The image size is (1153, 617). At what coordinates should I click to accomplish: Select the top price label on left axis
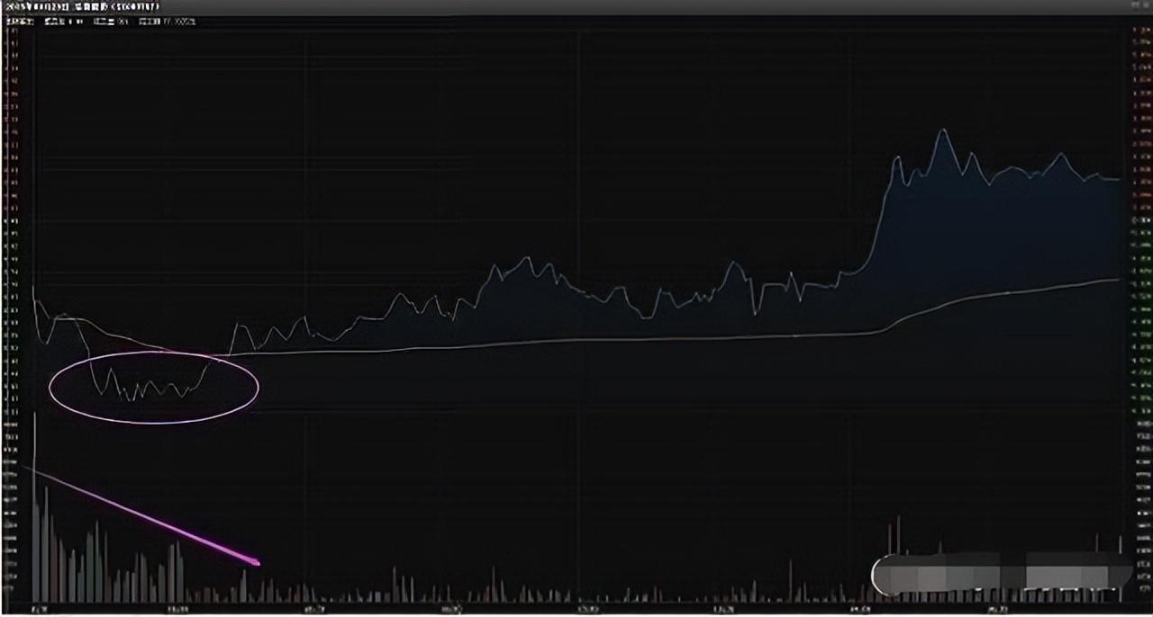[11, 32]
